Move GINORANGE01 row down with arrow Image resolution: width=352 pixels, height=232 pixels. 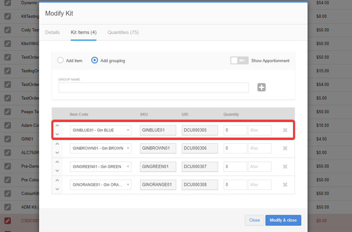coord(57,189)
